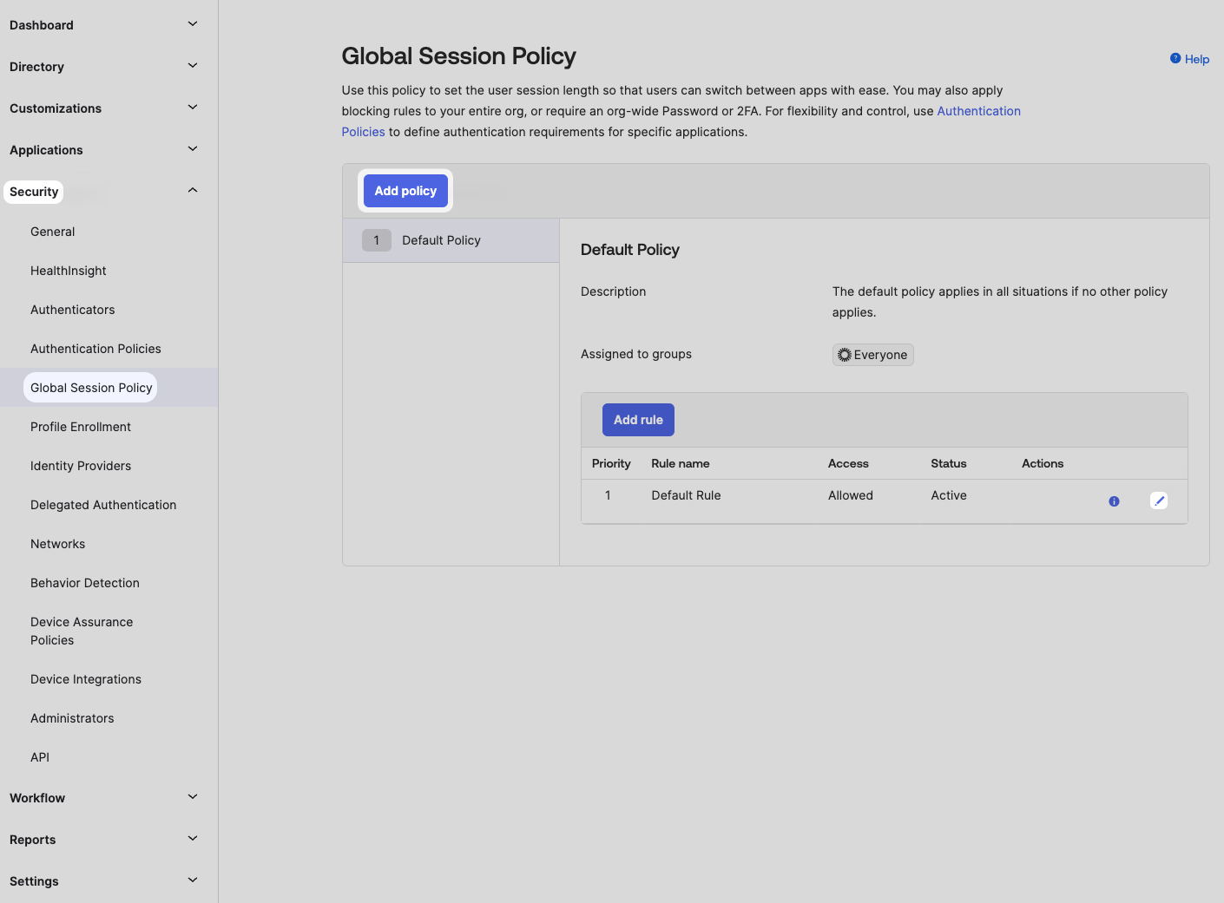1224x903 pixels.
Task: Open Identity Providers page
Action: point(81,466)
